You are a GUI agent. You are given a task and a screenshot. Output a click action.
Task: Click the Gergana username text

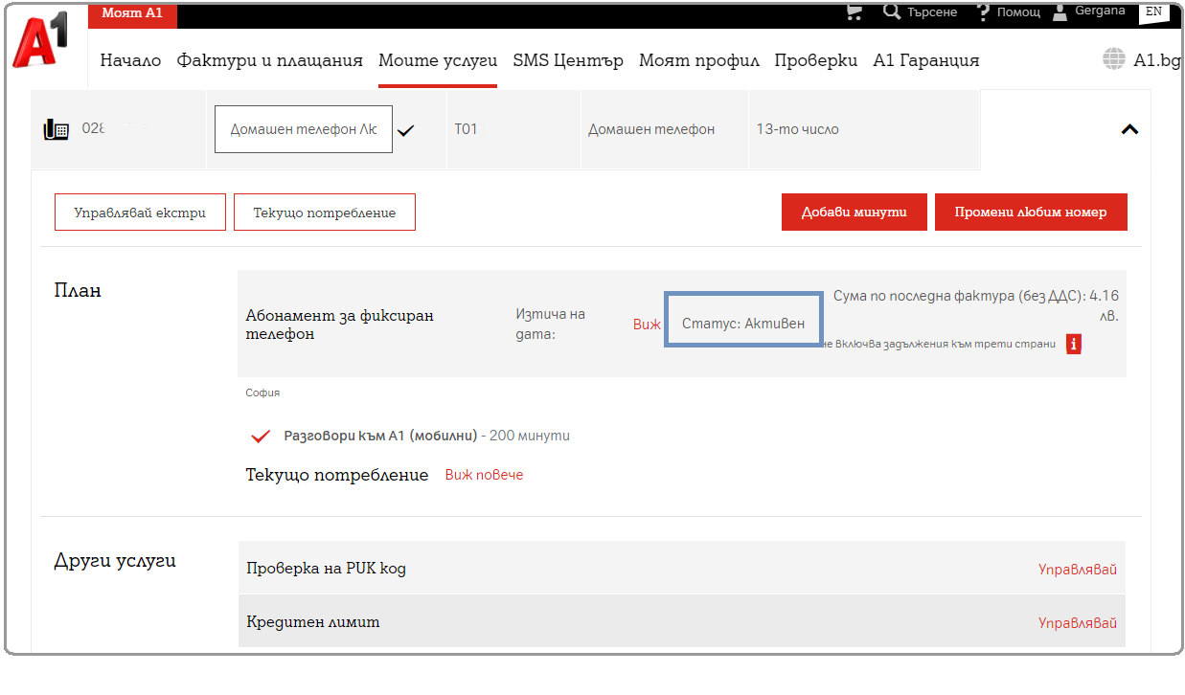click(x=1101, y=11)
